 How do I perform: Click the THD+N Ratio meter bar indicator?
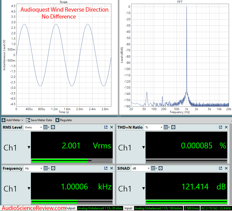pos(187,161)
